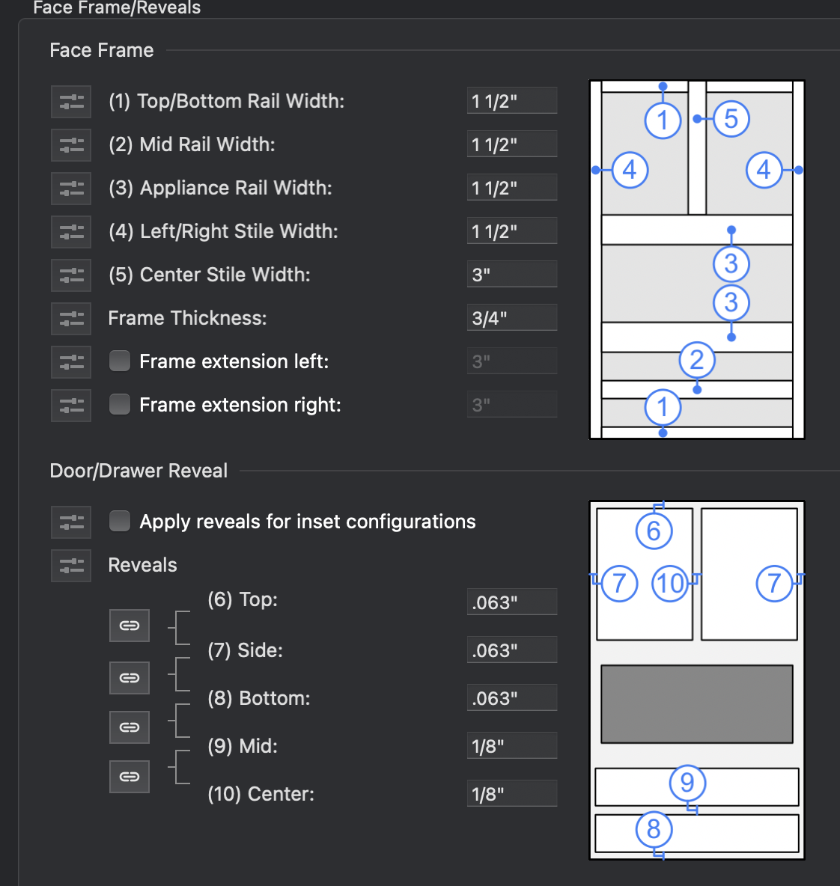Viewport: 840px width, 886px height.
Task: Click the Mid reveal value field
Action: (x=511, y=746)
